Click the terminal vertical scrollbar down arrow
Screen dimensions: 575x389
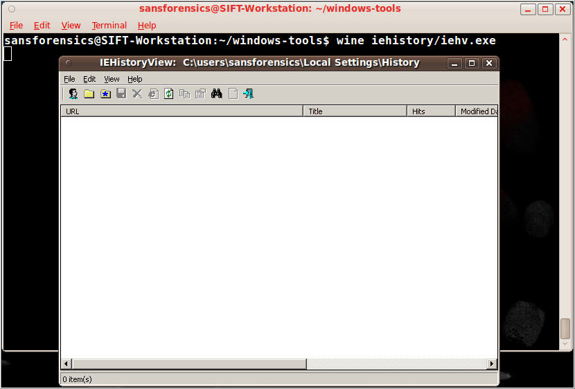[x=565, y=344]
